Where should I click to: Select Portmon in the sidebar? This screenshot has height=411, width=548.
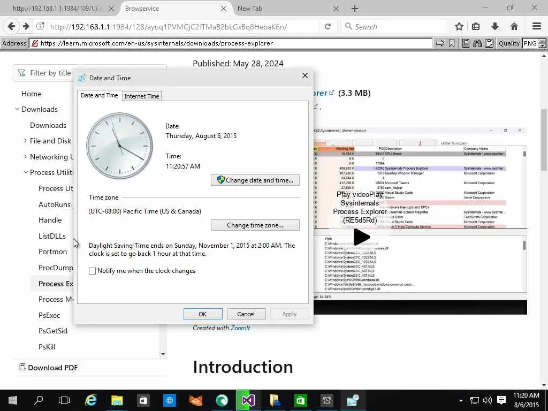52,252
